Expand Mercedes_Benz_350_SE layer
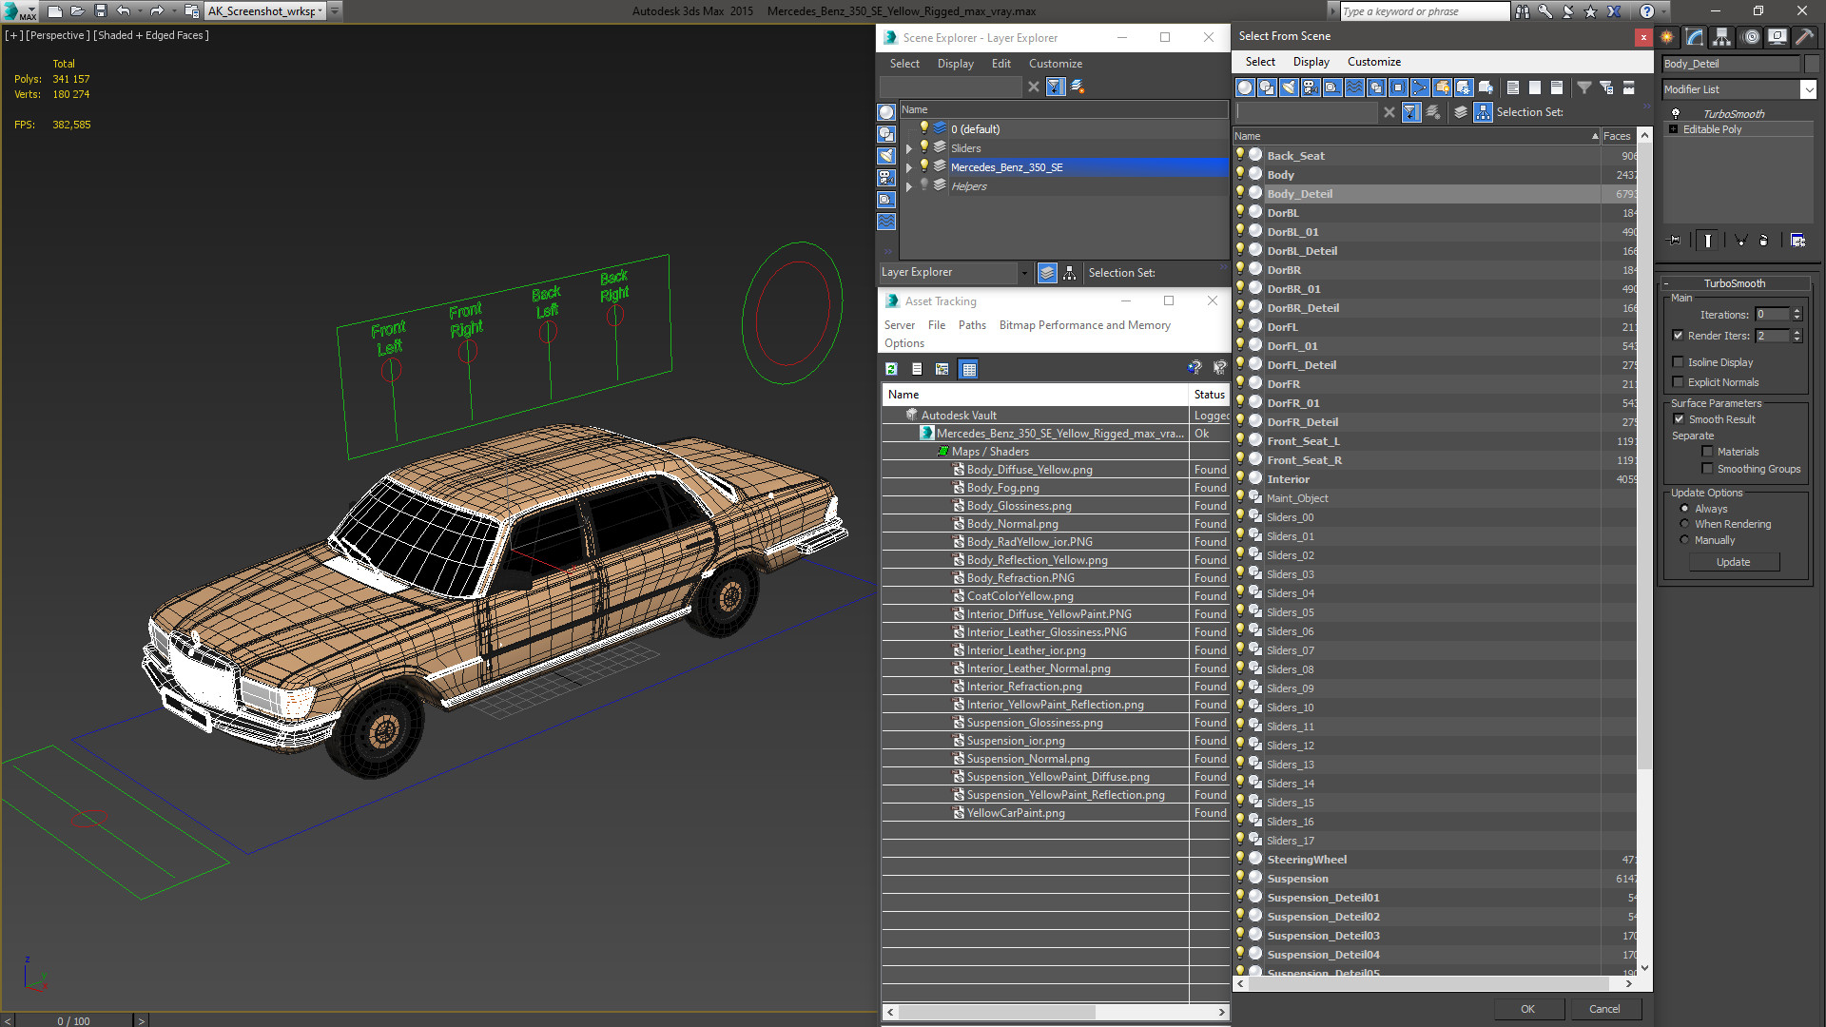The height and width of the screenshot is (1027, 1826). (x=909, y=167)
